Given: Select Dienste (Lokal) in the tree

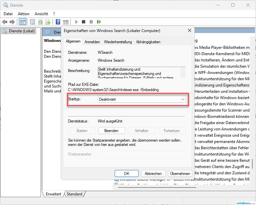Looking at the screenshot, I should click(x=18, y=31).
